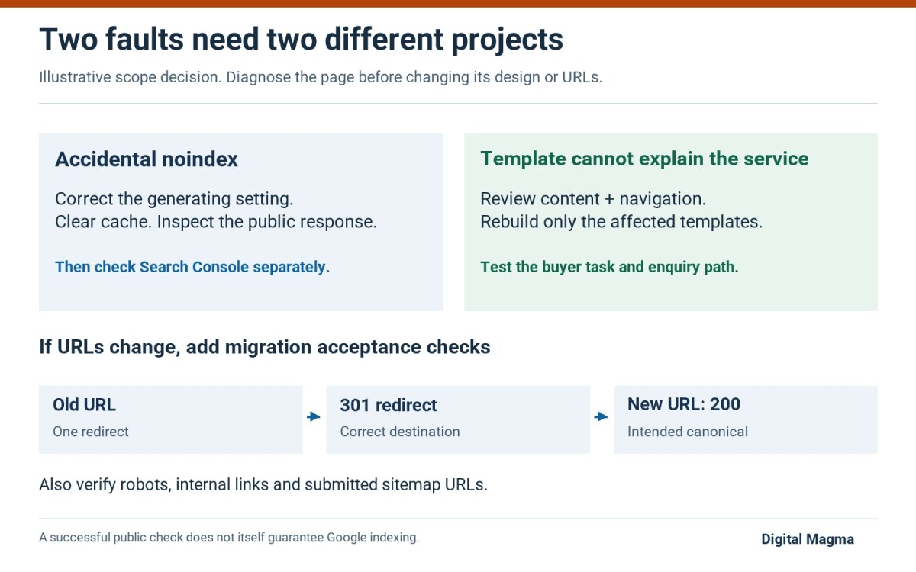This screenshot has width=916, height=572.
Task: Click 'Test the buyer task and enquiry path.'
Action: 609,267
